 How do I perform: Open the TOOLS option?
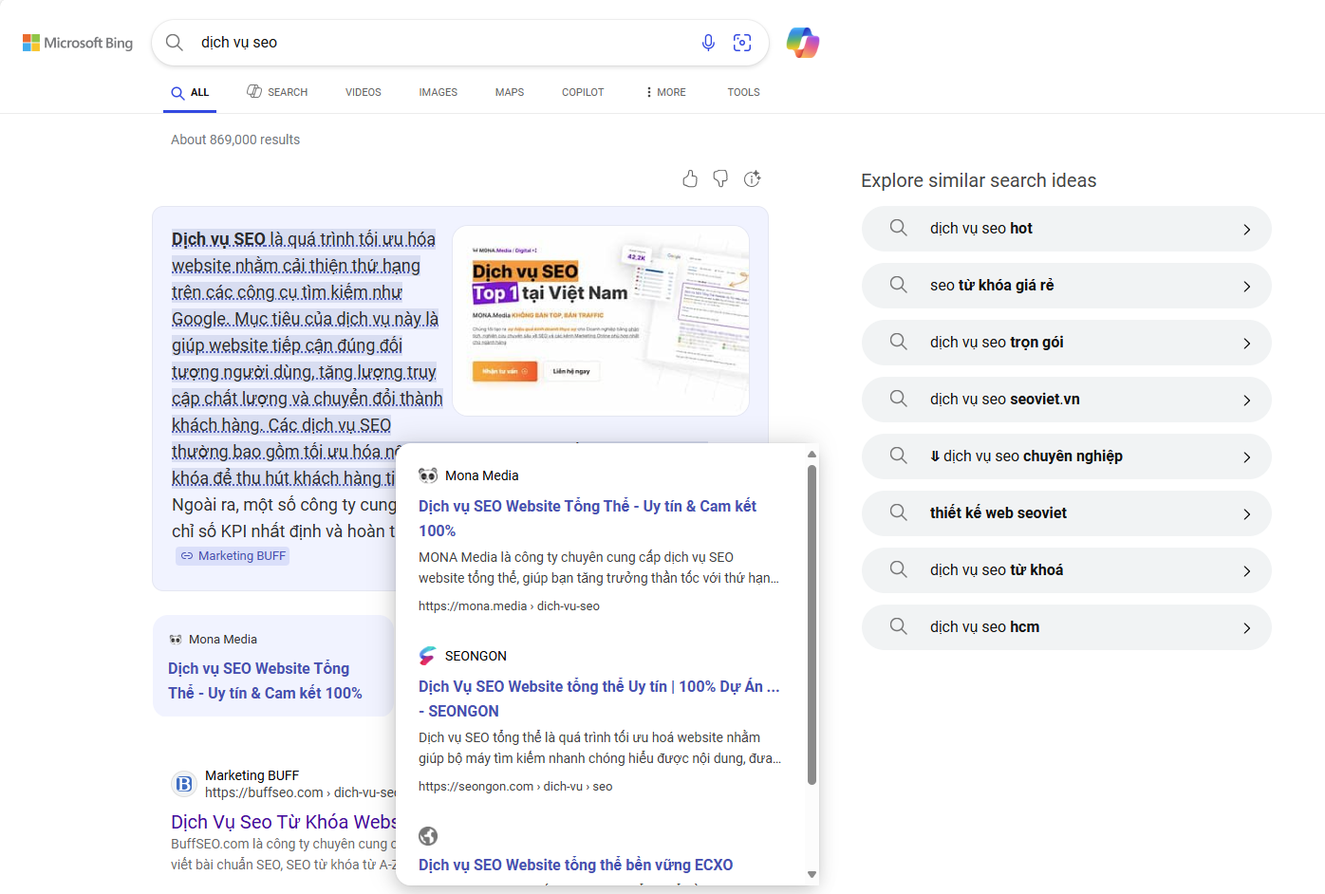744,92
